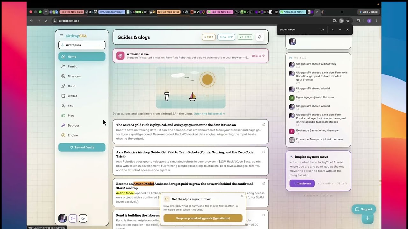Click the find-in-page search field

pos(298,30)
